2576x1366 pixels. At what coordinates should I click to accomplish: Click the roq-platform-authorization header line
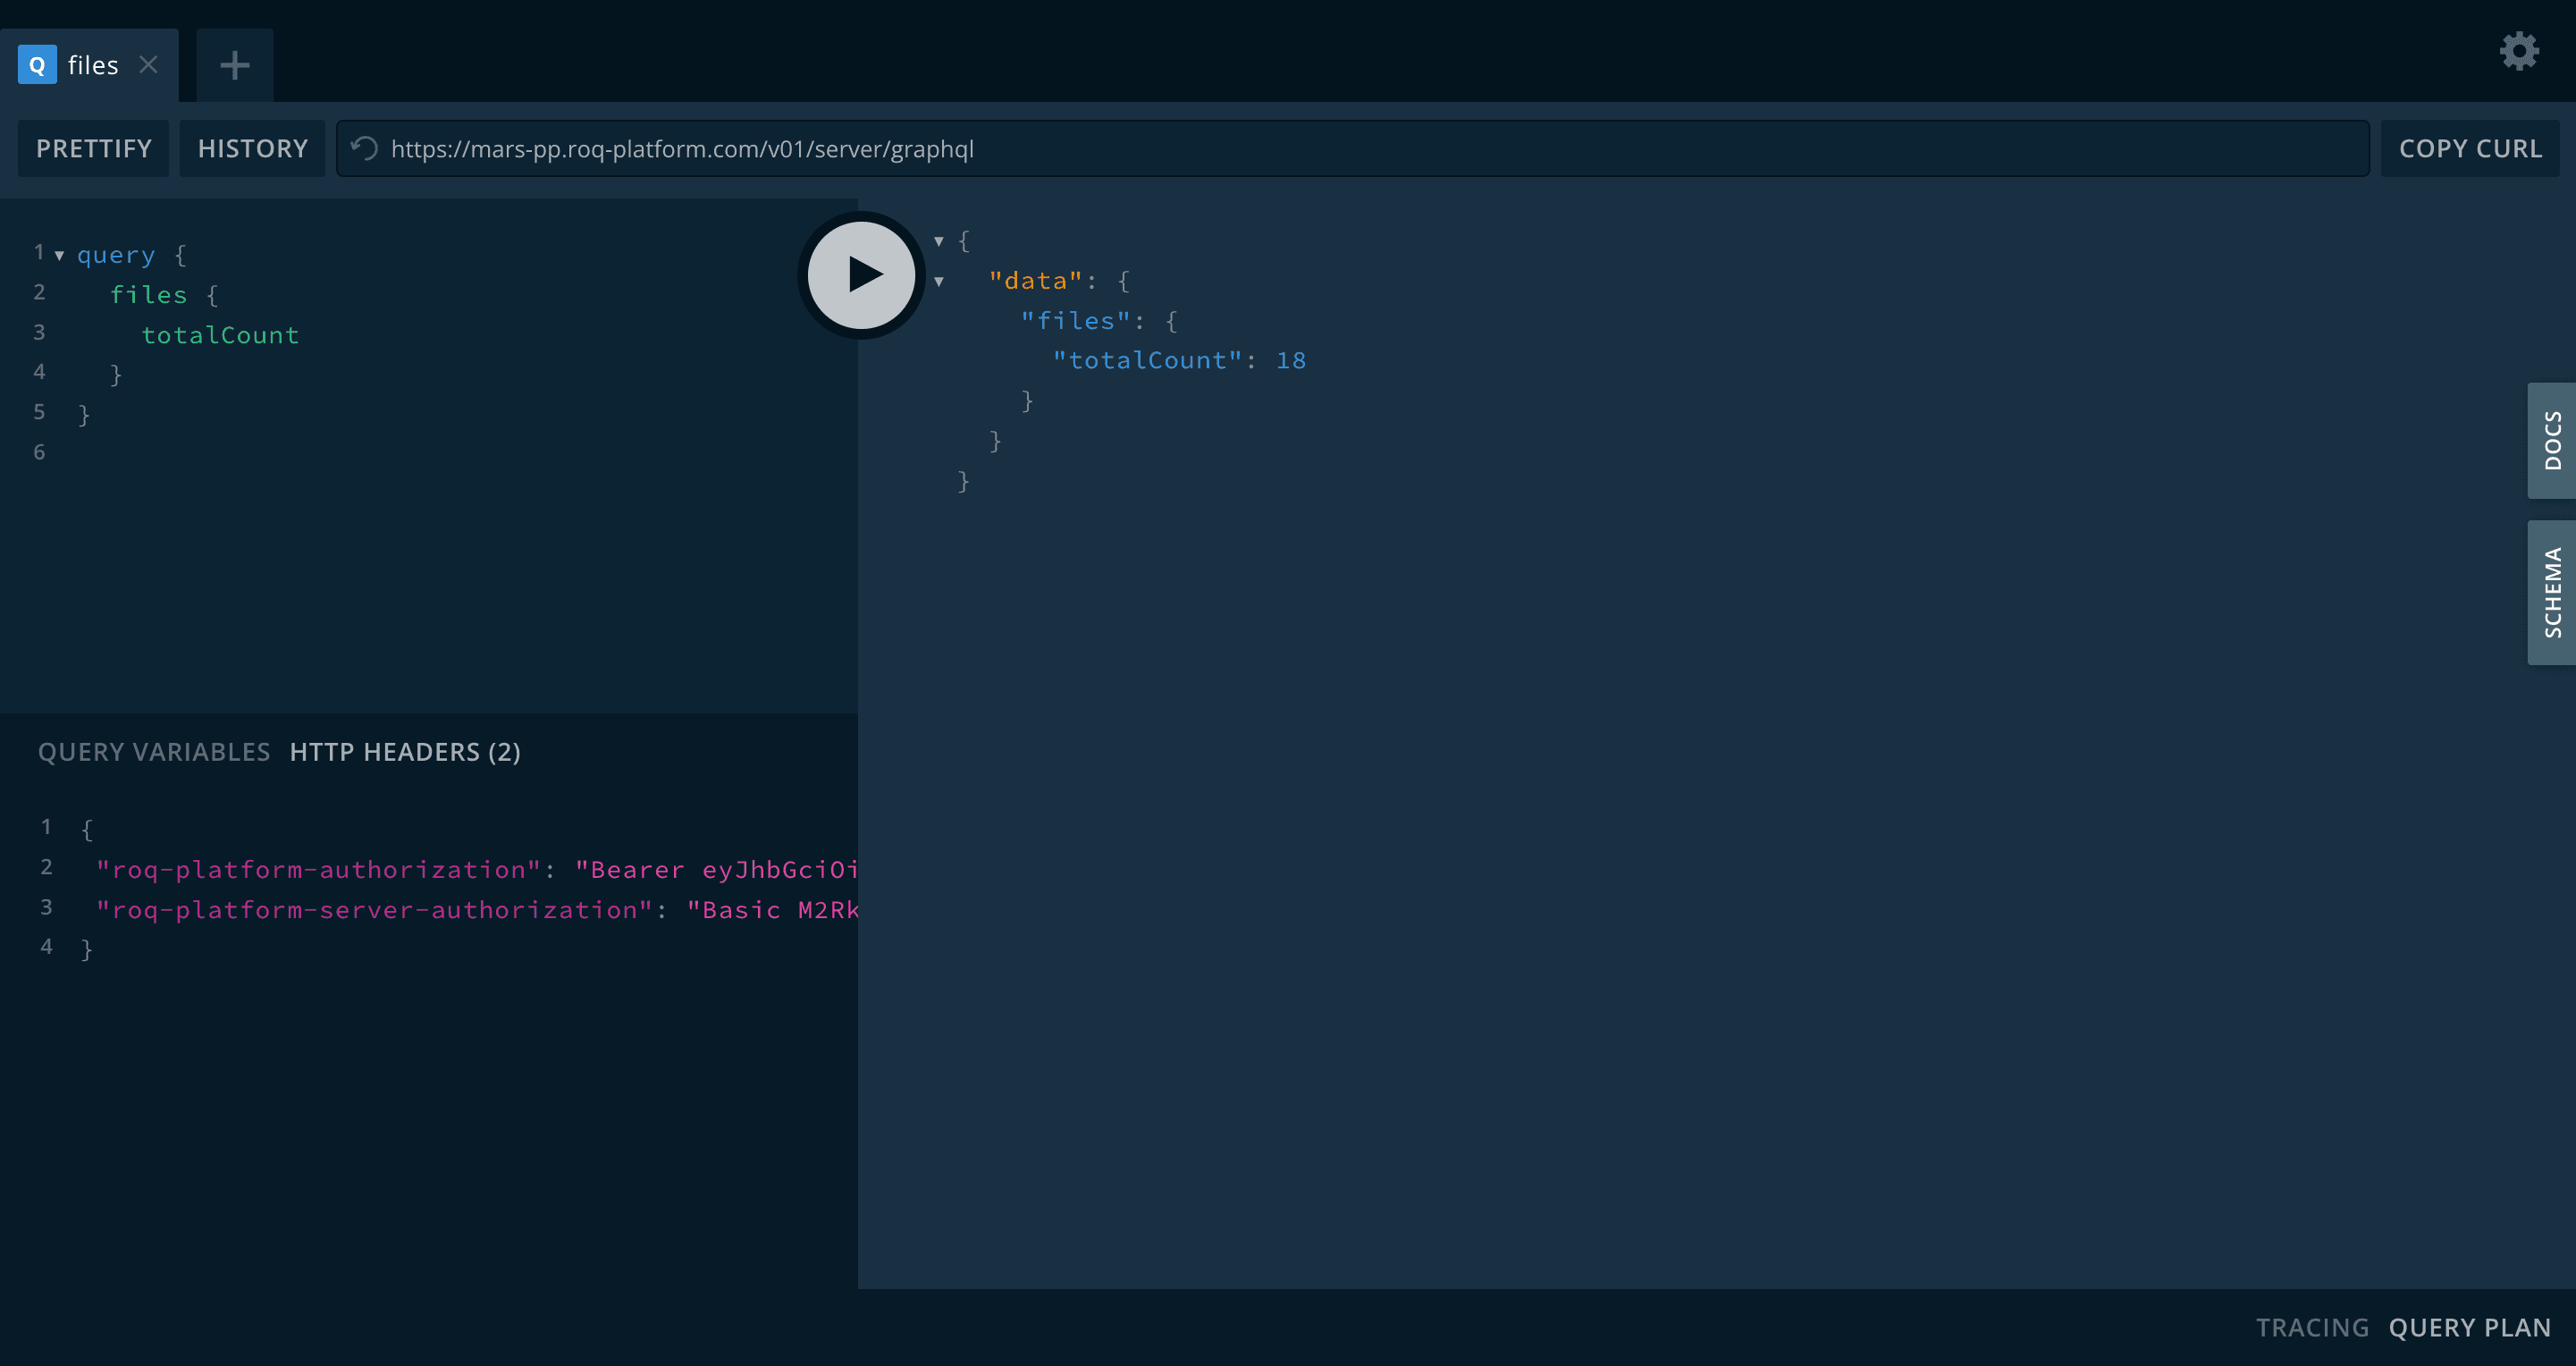point(476,869)
